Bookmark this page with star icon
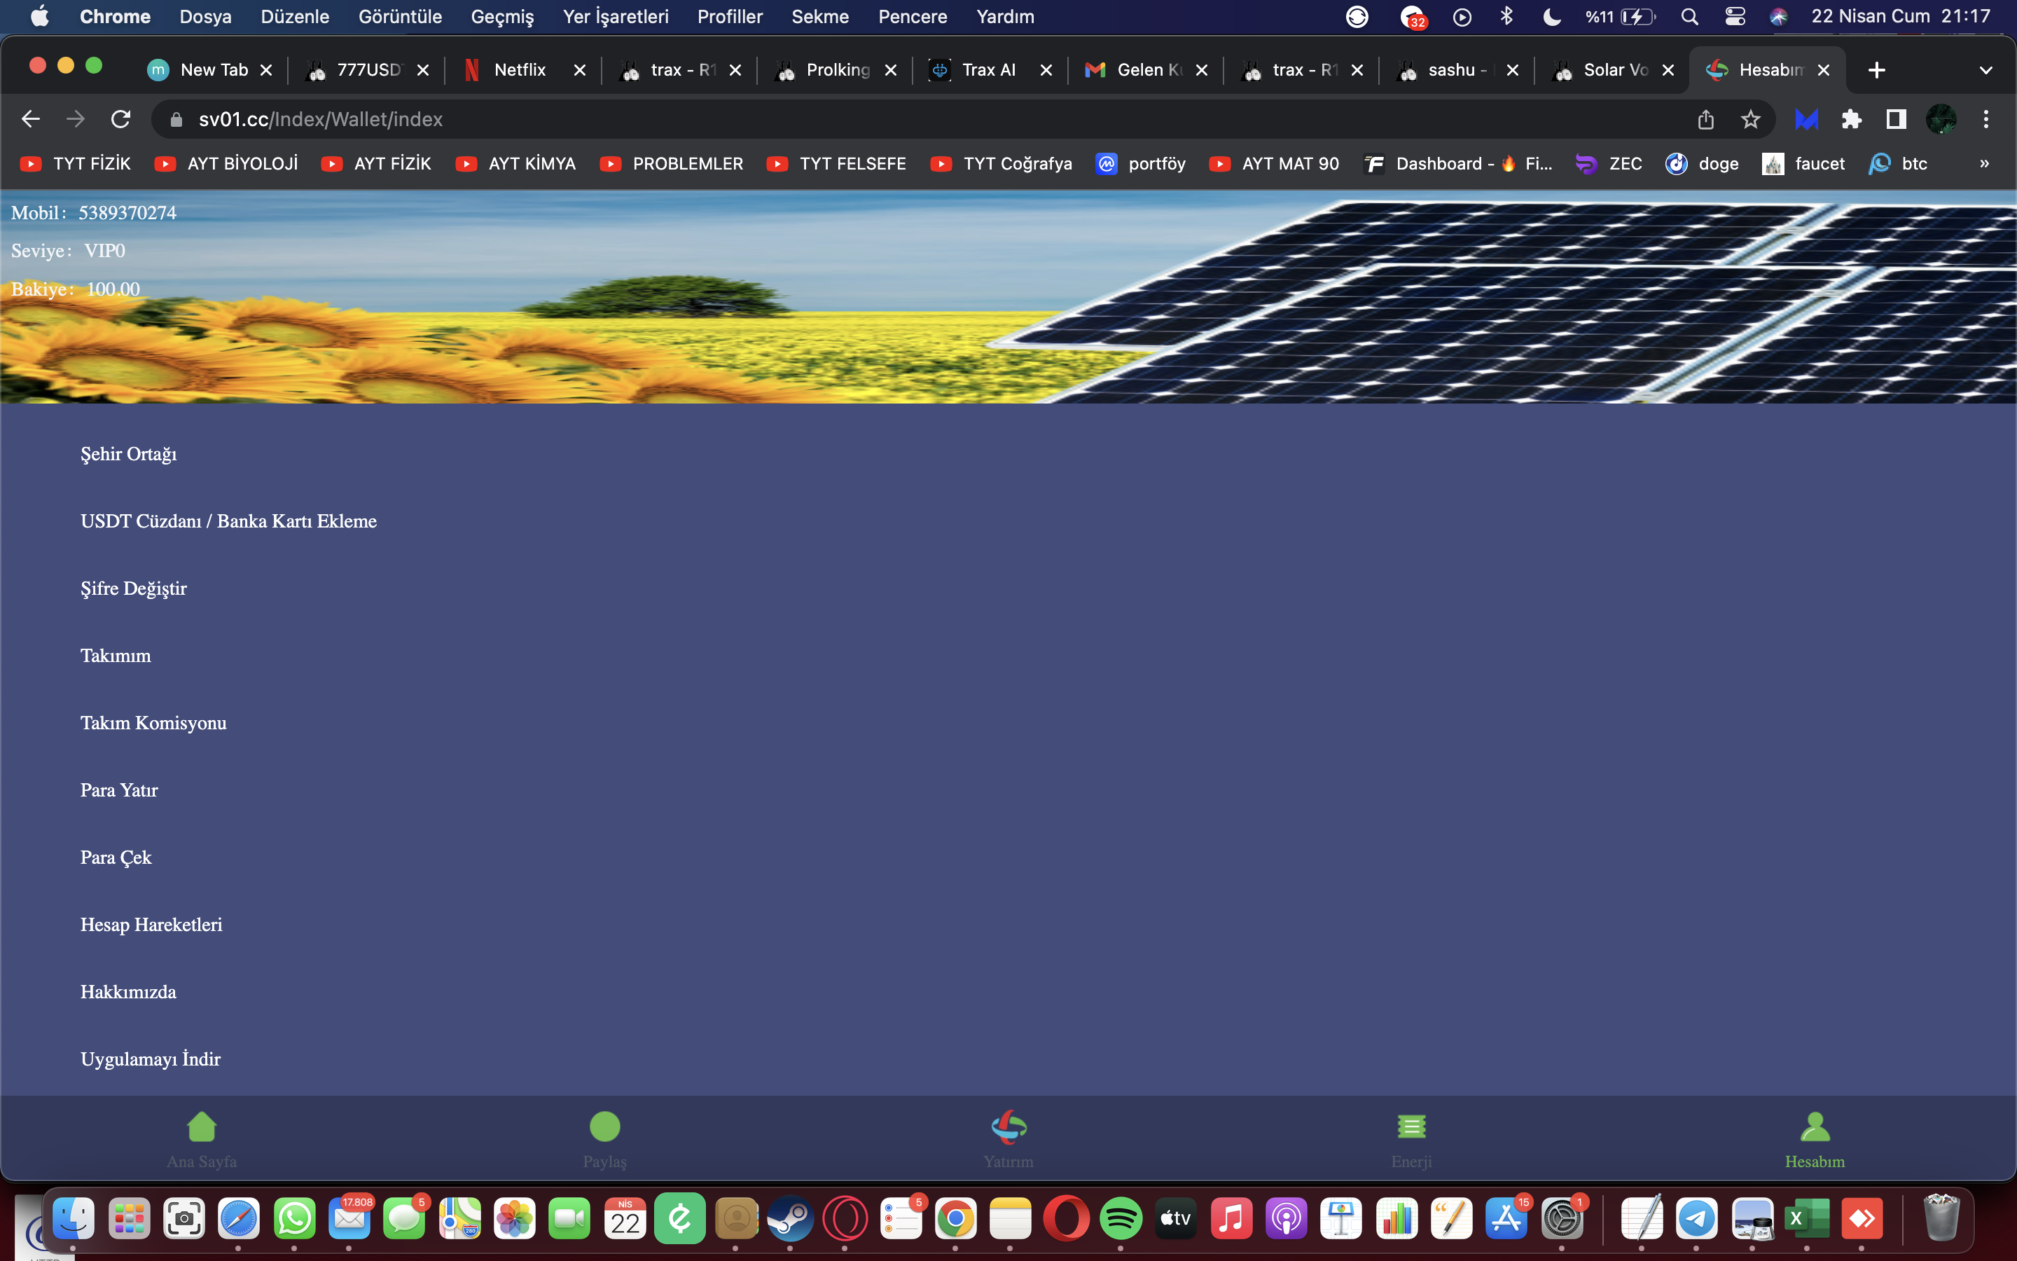This screenshot has width=2017, height=1261. [1750, 119]
